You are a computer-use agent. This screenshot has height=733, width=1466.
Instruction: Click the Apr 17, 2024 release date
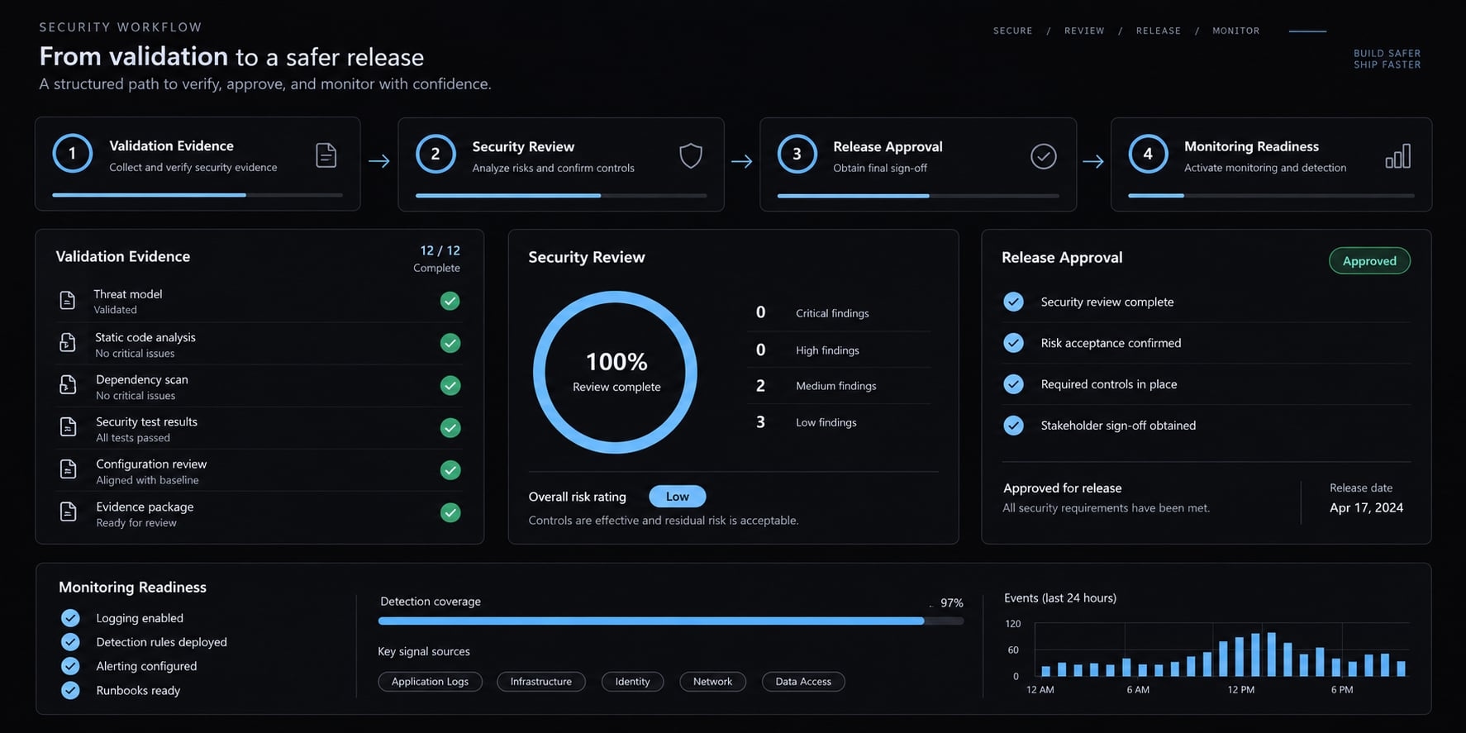1366,508
